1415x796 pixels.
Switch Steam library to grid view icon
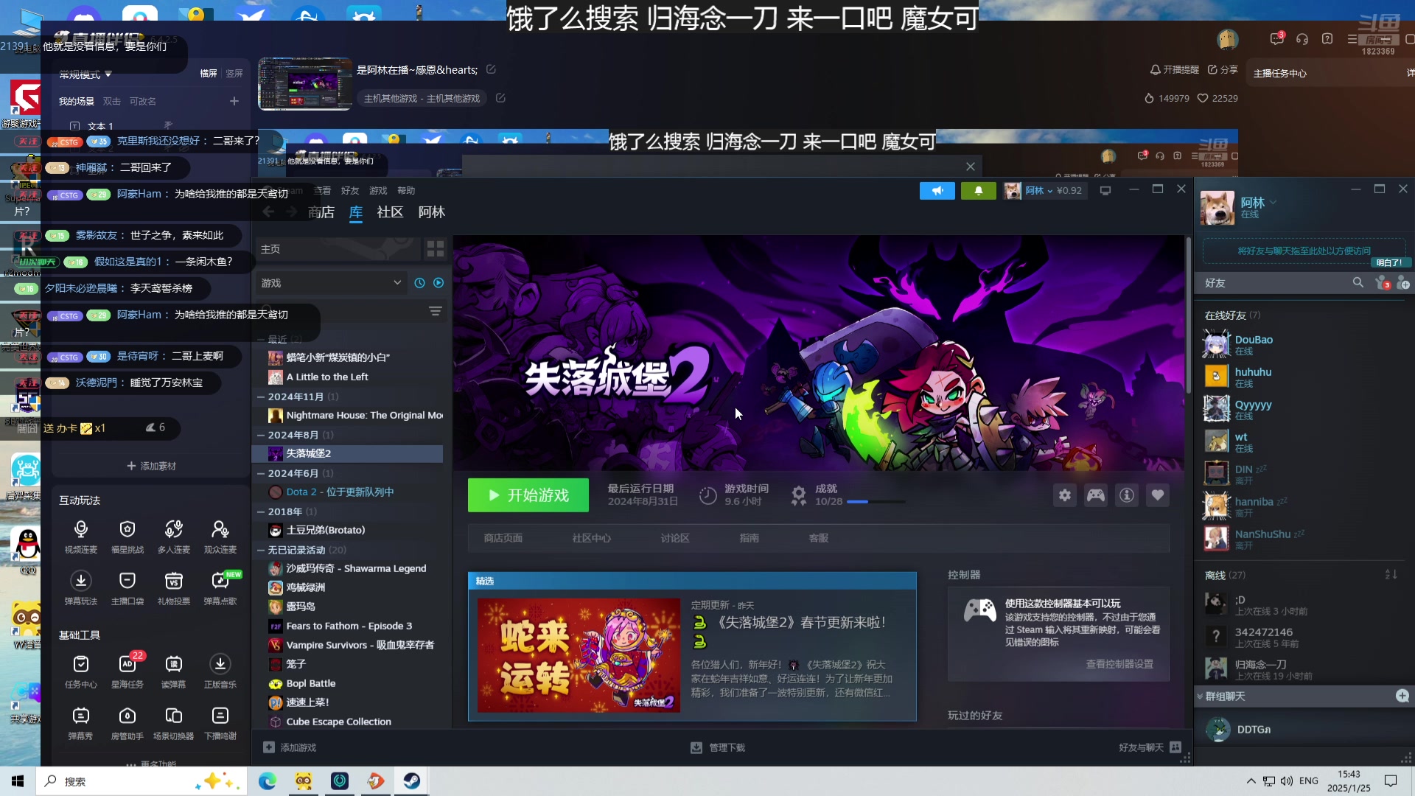(436, 249)
